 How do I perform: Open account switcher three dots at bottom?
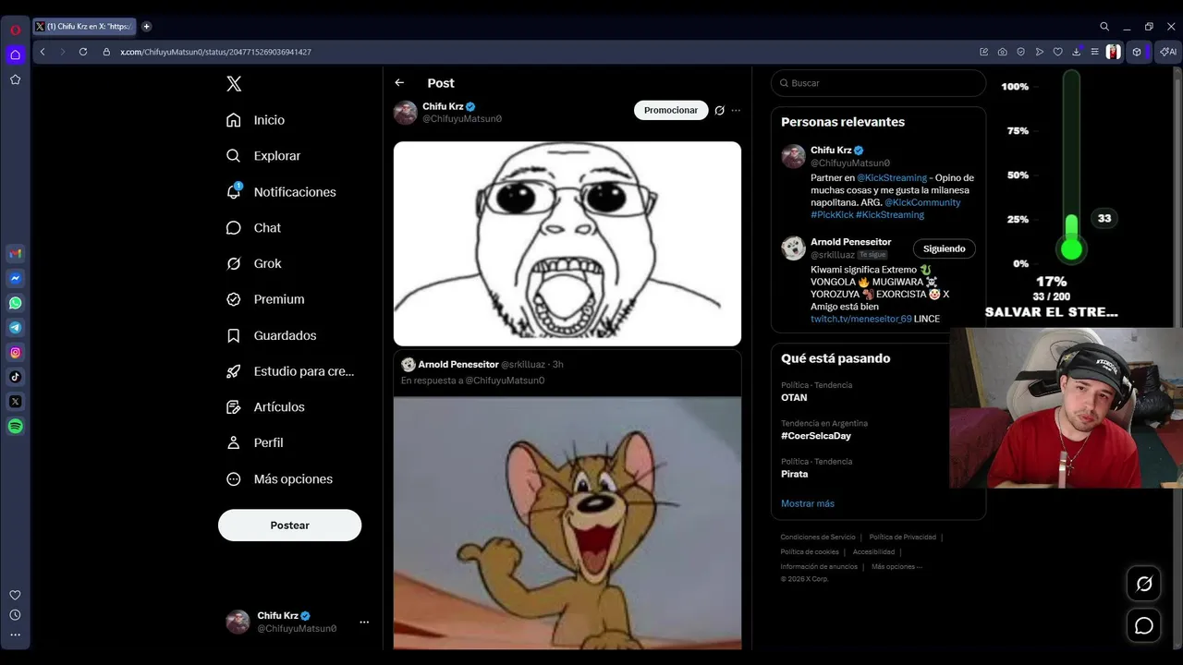click(x=364, y=622)
